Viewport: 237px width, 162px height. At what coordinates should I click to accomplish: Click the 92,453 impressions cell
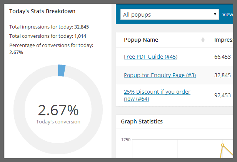(222, 95)
